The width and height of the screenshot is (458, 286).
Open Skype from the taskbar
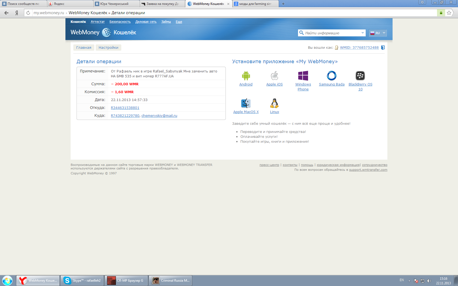pyautogui.click(x=82, y=281)
